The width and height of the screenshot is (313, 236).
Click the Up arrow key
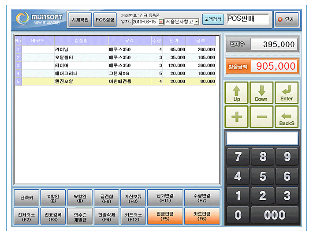click(237, 93)
